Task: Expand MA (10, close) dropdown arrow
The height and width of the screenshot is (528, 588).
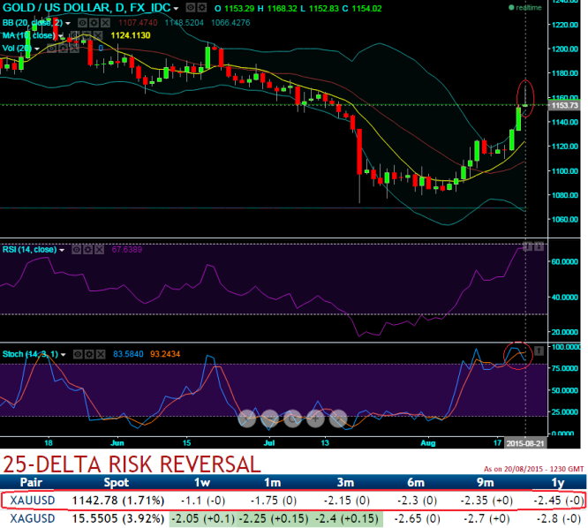Action: coord(60,36)
